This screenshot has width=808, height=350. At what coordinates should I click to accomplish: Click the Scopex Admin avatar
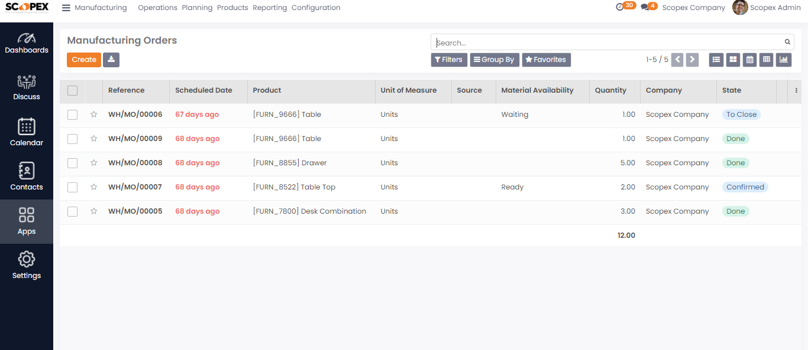click(740, 8)
